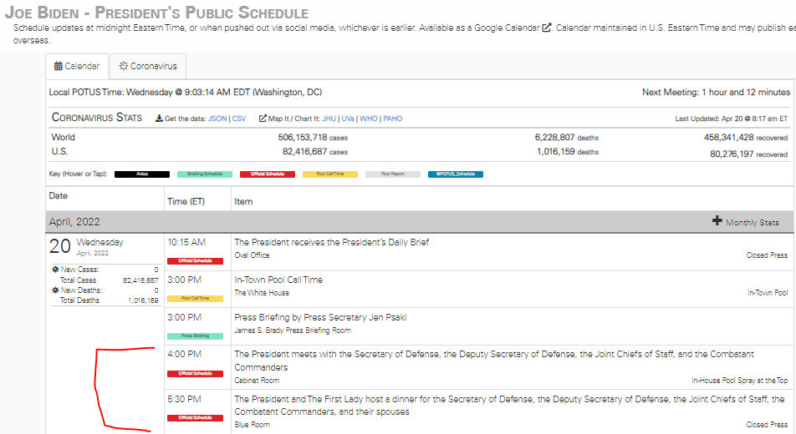Image resolution: width=796 pixels, height=434 pixels.
Task: Click the Next Meeting countdown text
Action: 716,93
